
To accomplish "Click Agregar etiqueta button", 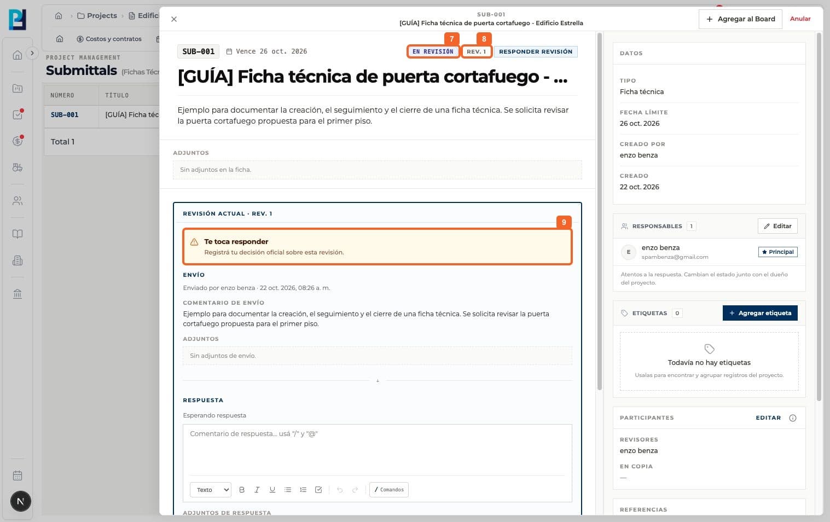I will (x=760, y=313).
